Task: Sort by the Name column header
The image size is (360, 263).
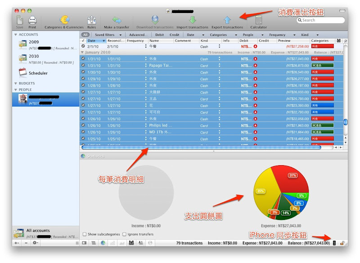Action: (x=161, y=40)
